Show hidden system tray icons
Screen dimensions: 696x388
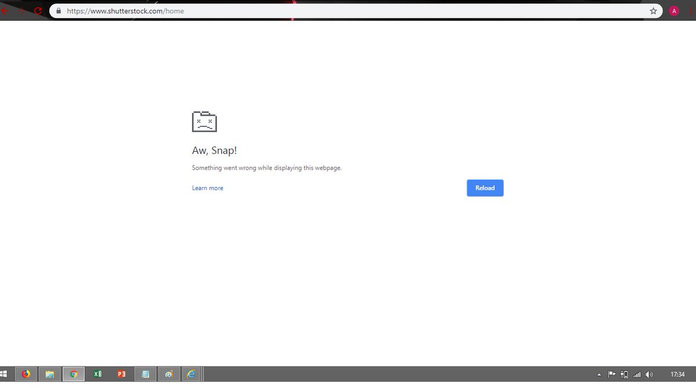coord(599,375)
